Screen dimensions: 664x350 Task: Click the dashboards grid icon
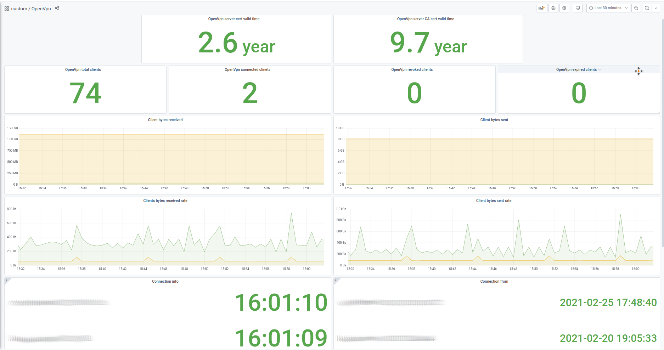click(7, 9)
